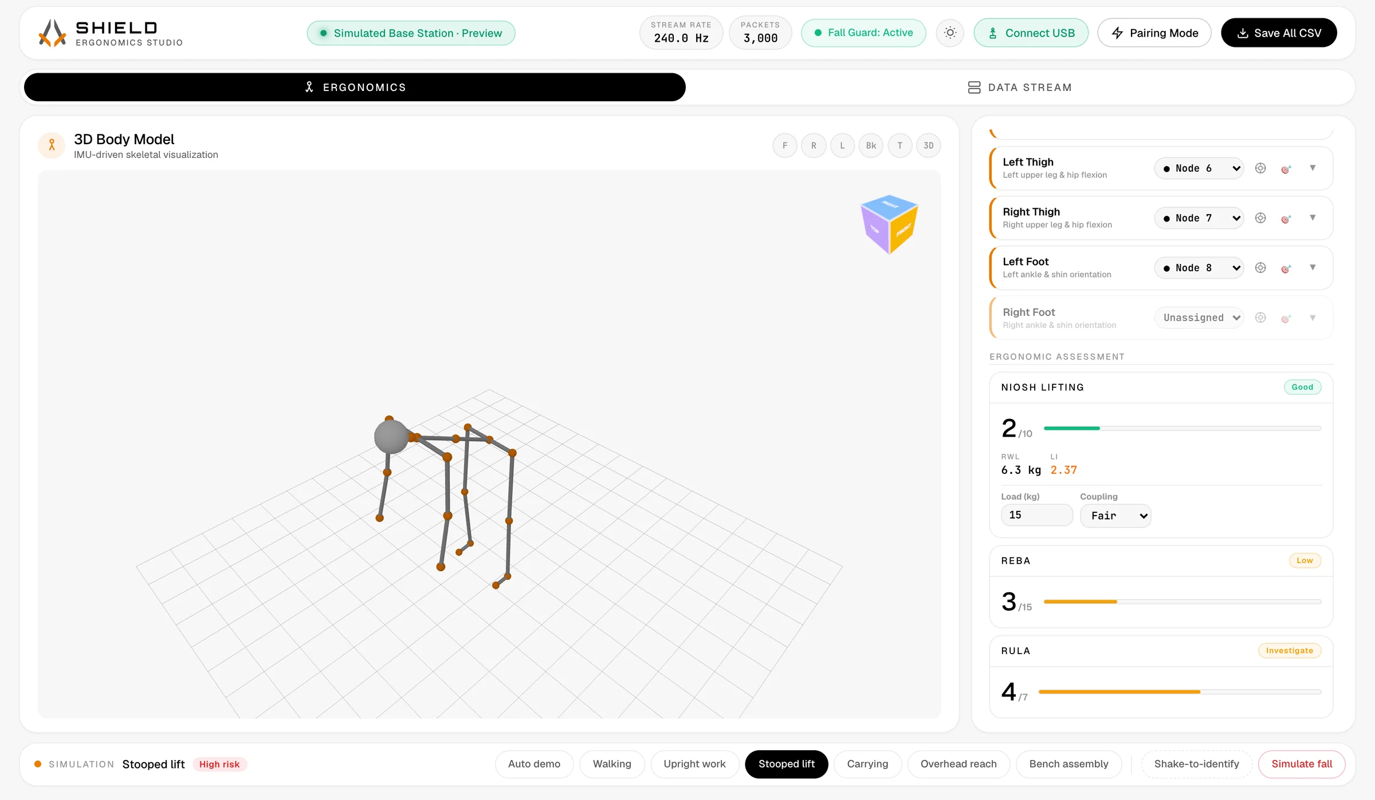Click Right Thigh target identify icon
This screenshot has height=800, width=1375.
coord(1286,219)
